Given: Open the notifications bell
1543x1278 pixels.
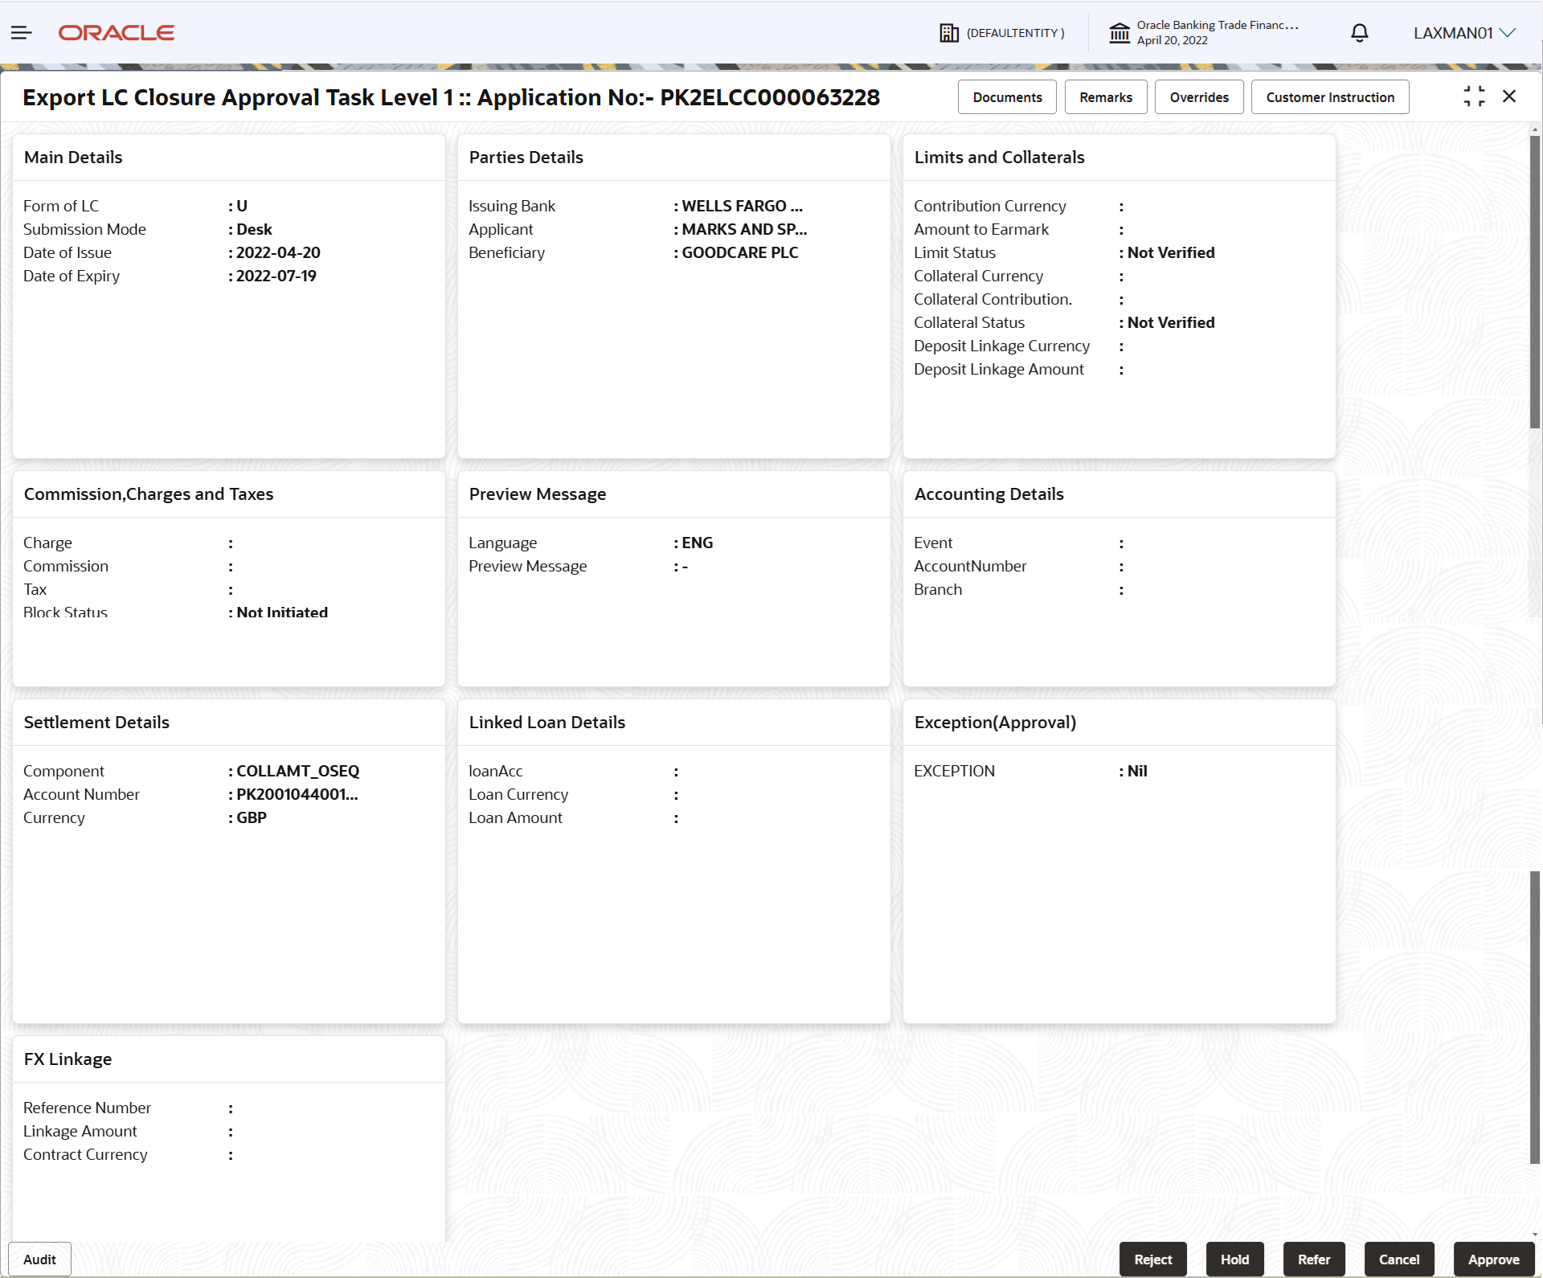Looking at the screenshot, I should [x=1360, y=32].
